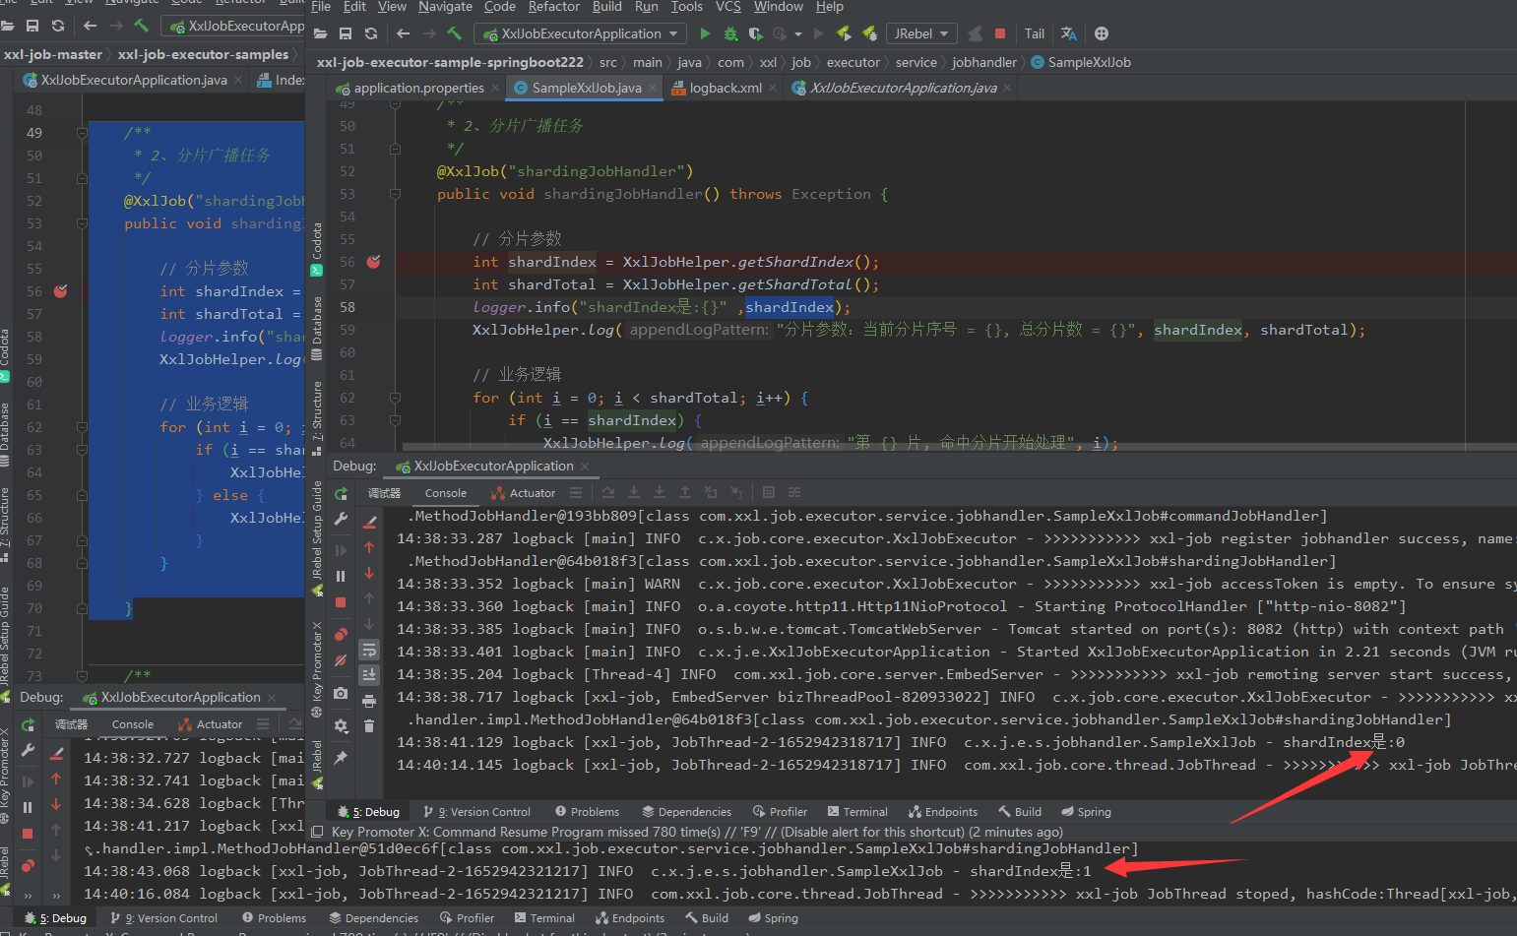Viewport: 1517px width, 936px height.
Task: Click the Save All icon in the front window toolbar
Action: click(x=345, y=33)
